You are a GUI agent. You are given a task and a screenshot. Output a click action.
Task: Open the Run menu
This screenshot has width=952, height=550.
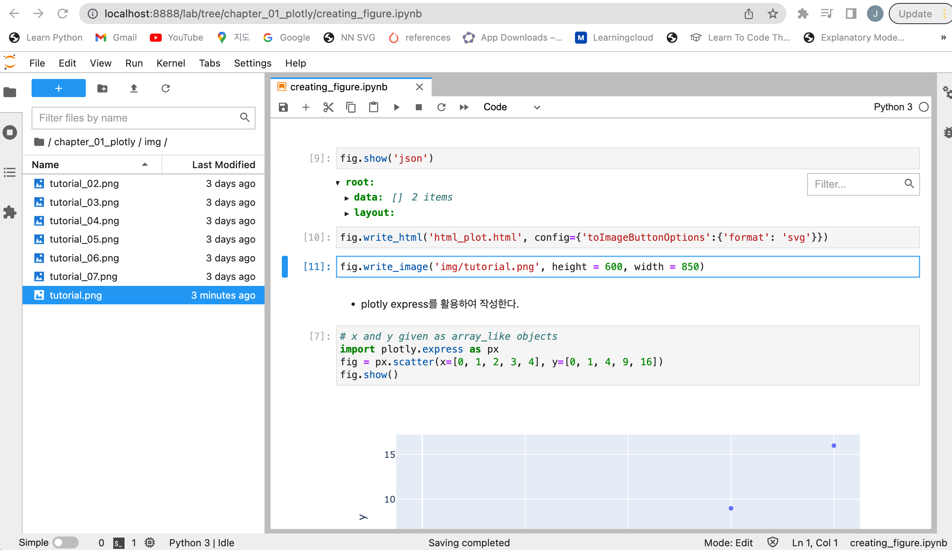click(134, 63)
